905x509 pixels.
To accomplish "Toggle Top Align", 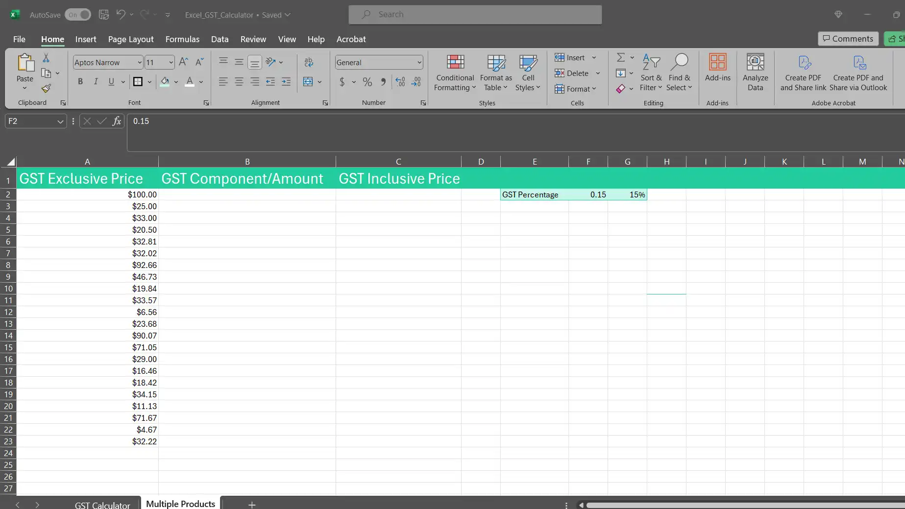I will point(223,62).
